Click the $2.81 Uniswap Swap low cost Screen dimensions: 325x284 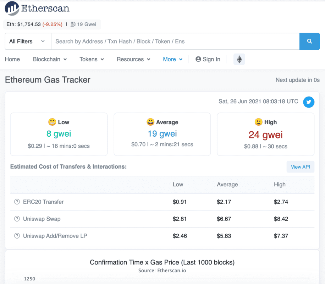[180, 219]
